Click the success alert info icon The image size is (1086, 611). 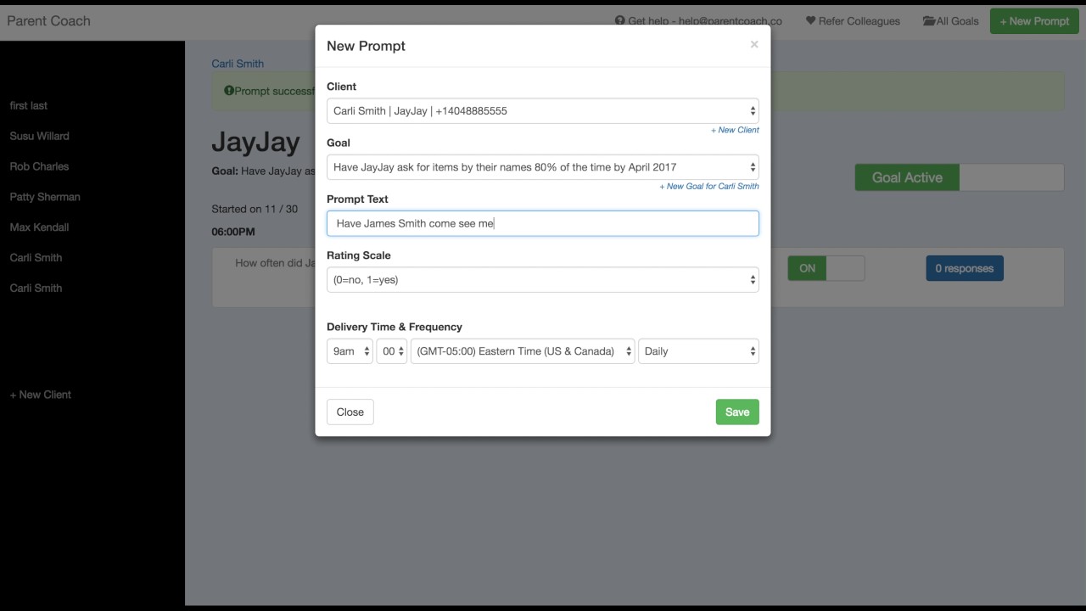[x=229, y=91]
